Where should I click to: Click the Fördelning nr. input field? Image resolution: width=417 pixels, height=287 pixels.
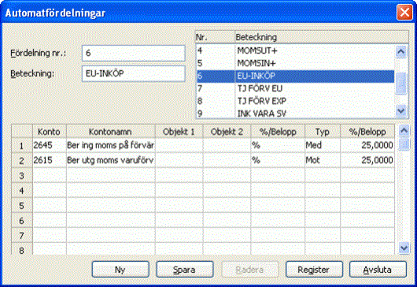click(134, 53)
